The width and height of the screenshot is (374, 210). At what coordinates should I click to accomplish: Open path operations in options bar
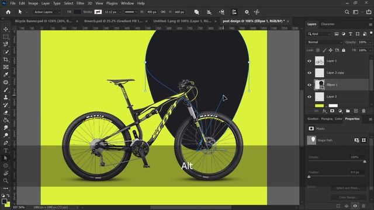click(x=196, y=12)
